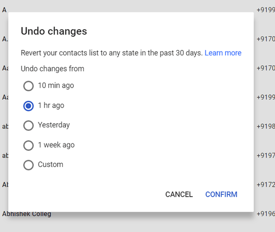Select the '10 min ago' radio option
This screenshot has width=275, height=232.
click(x=28, y=86)
